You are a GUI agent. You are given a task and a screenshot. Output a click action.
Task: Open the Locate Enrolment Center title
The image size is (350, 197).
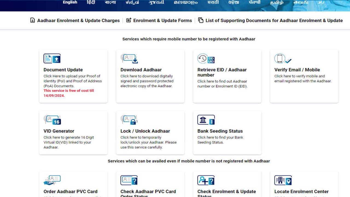tap(301, 192)
